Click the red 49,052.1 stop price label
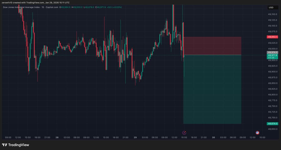Viewport: 281px width, 150px height. (272, 37)
